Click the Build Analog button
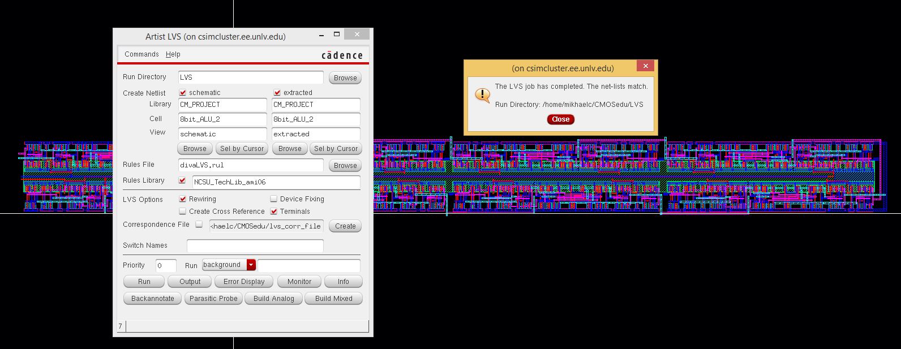Screen dimensions: 901x349 pos(274,299)
